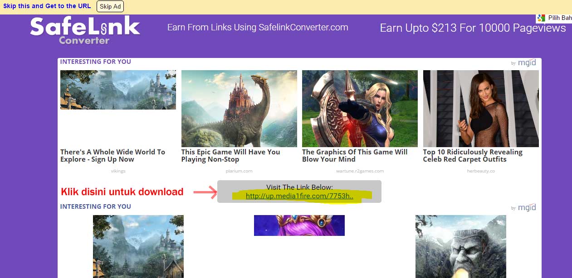The height and width of the screenshot is (278, 572).
Task: Click 'Earn Upto $213 For 10000 Pageviews' text
Action: tap(473, 28)
